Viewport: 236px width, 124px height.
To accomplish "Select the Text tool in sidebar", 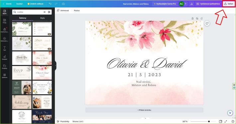I will click(x=5, y=48).
